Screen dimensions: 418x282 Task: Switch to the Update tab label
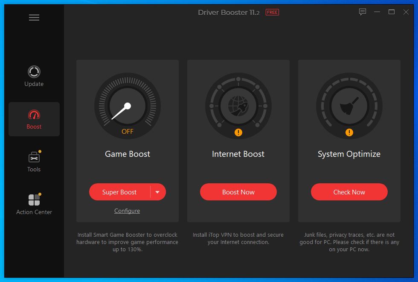pyautogui.click(x=34, y=84)
